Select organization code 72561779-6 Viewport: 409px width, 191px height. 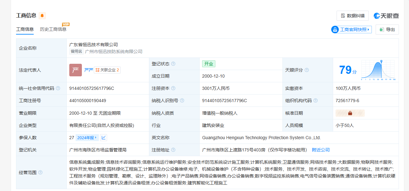[x=347, y=101]
